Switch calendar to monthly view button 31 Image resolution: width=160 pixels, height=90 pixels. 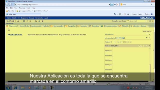coord(123,38)
